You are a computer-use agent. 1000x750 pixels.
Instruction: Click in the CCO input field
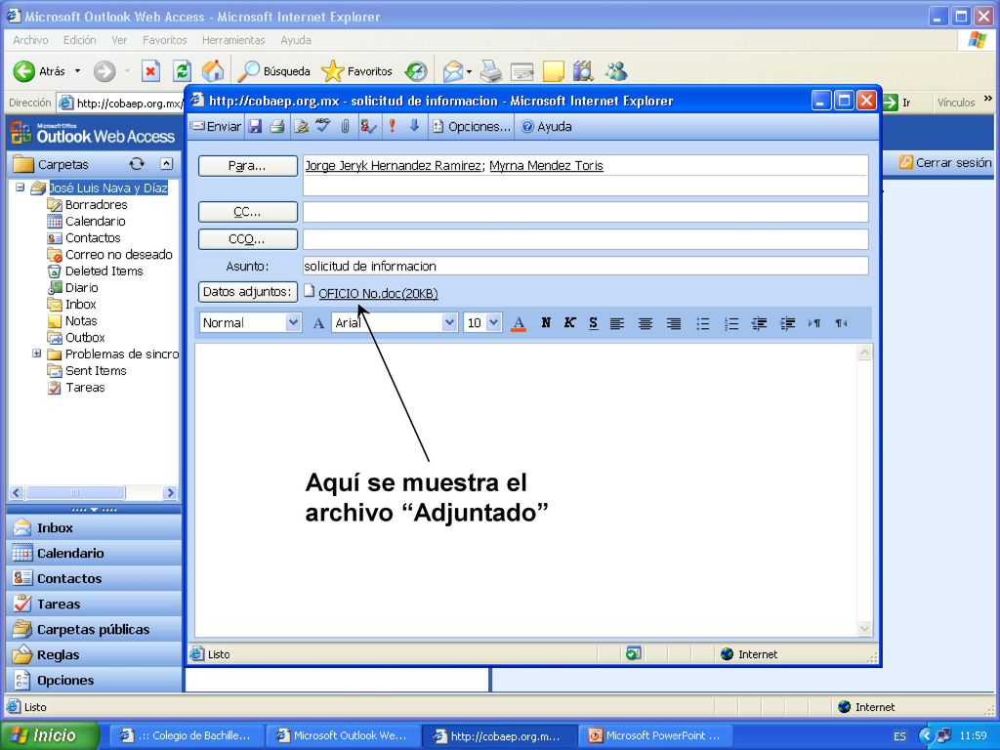click(585, 239)
